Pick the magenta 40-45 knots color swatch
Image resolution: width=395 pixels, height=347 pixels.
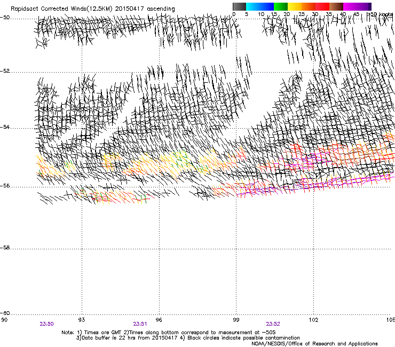pyautogui.click(x=350, y=6)
